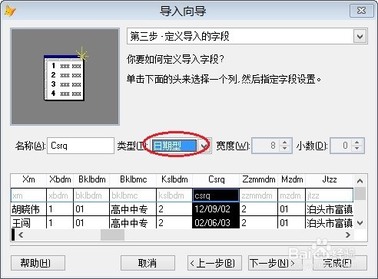Click the 类型 dropdown arrow button
Viewport: 378px width, 279px height.
coord(204,146)
